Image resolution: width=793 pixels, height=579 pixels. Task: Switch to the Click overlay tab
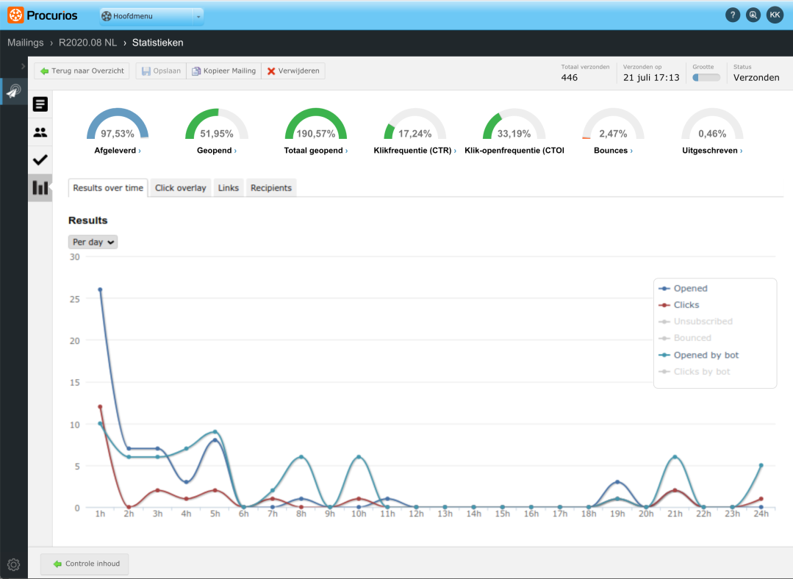click(x=181, y=187)
